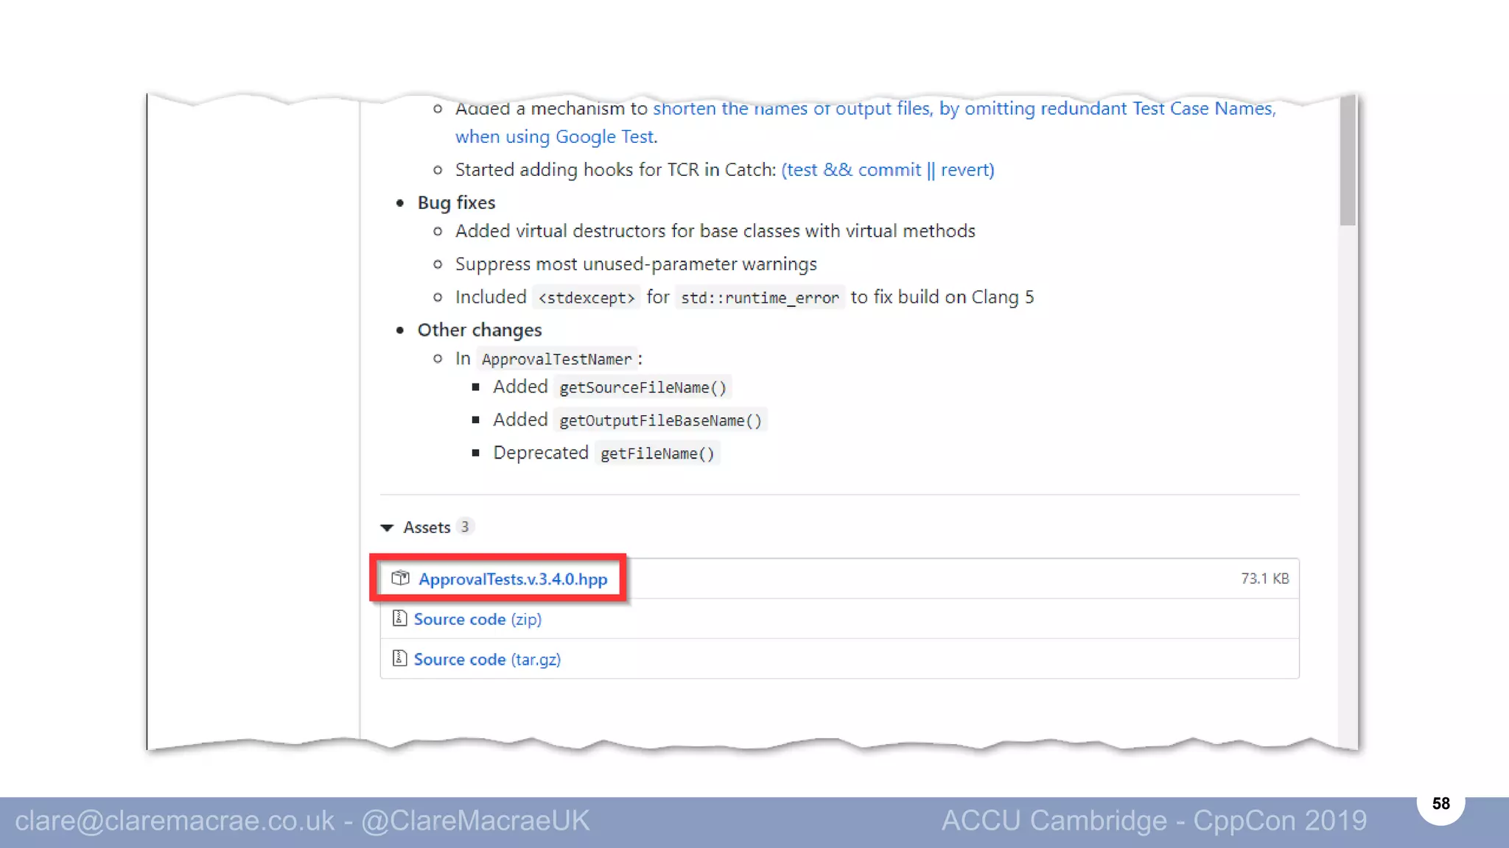Click the archive icon beside Source code (tar.gz)

(x=399, y=658)
